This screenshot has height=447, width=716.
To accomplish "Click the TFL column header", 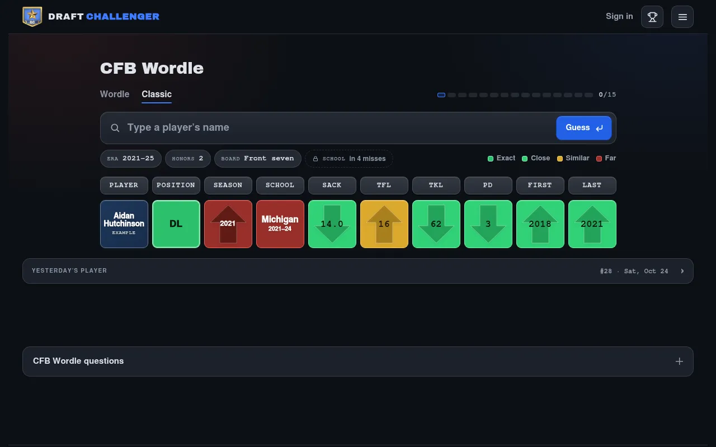I will [x=384, y=186].
